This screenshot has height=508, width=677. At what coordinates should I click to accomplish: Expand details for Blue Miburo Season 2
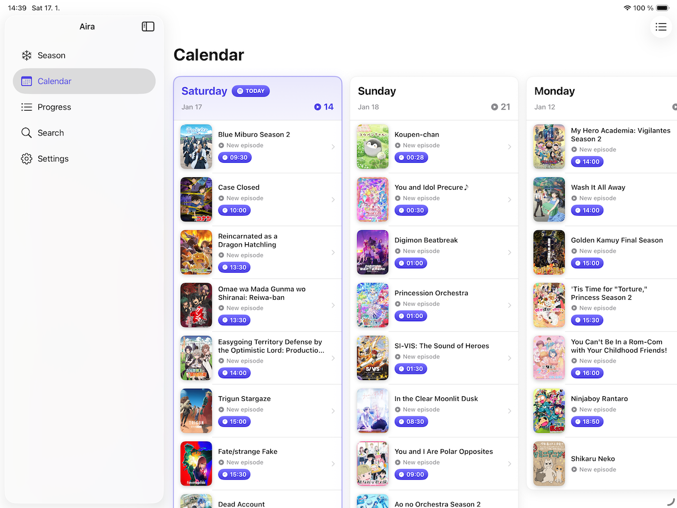click(x=333, y=146)
